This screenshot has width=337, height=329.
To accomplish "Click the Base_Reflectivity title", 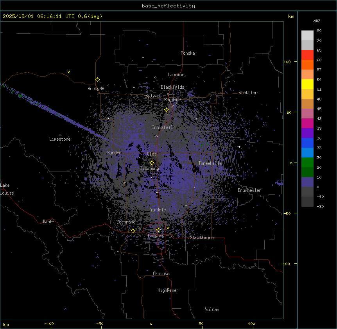I will [x=168, y=6].
